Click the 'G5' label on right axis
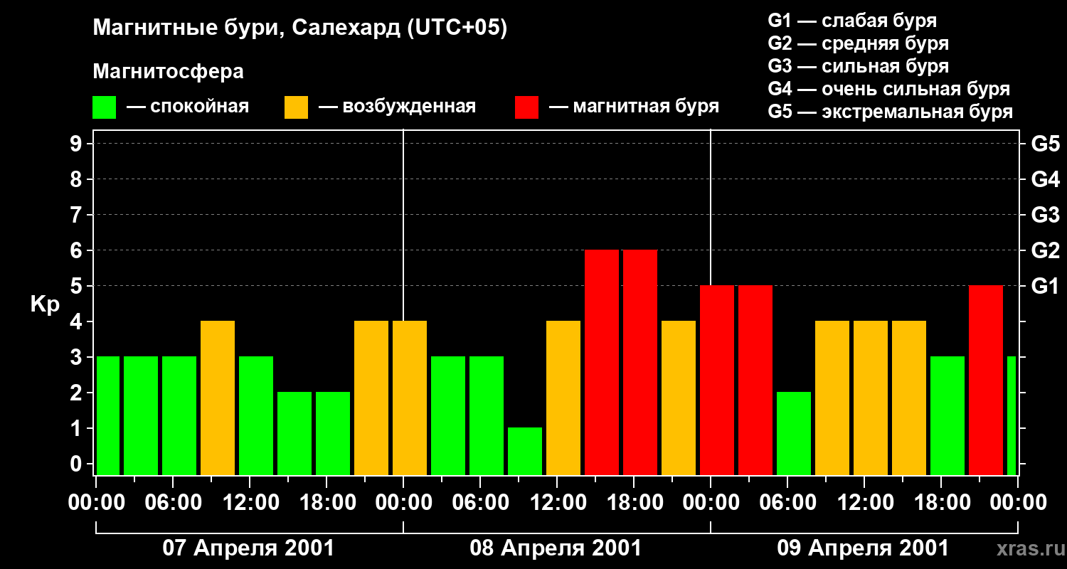Viewport: 1067px width, 569px height. point(1046,144)
